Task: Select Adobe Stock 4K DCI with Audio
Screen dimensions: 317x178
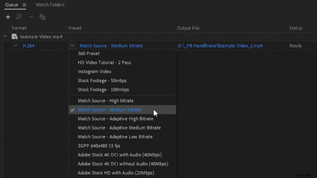Action: click(122, 155)
